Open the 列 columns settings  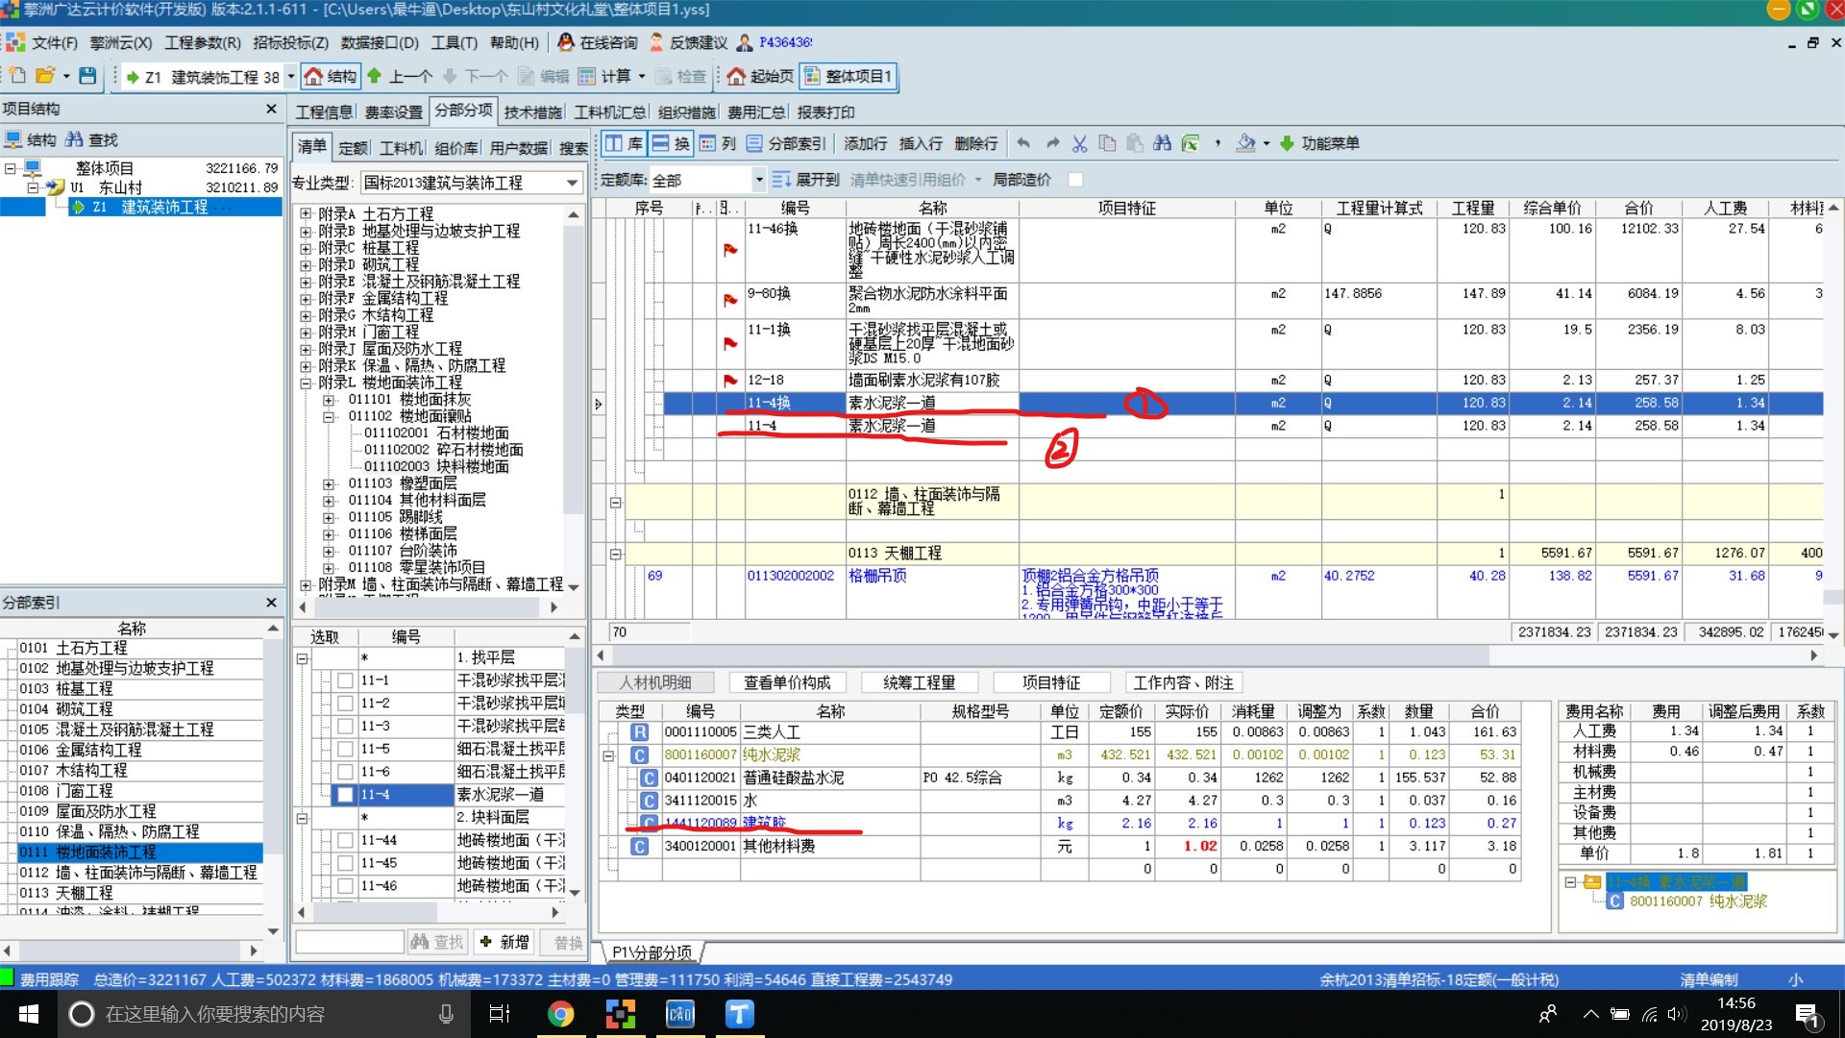click(718, 143)
